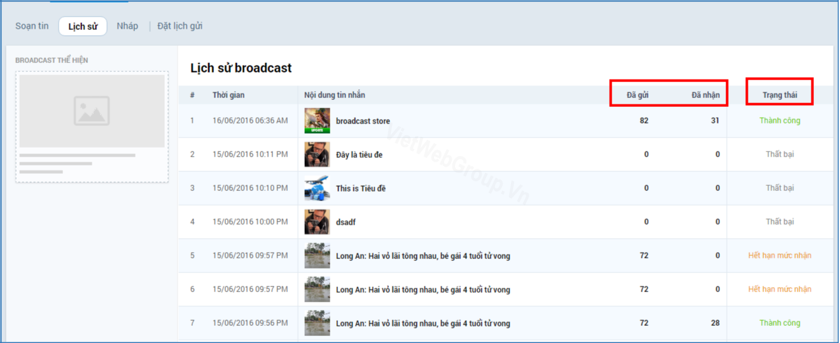Click the Đã nhận column header

click(x=706, y=95)
